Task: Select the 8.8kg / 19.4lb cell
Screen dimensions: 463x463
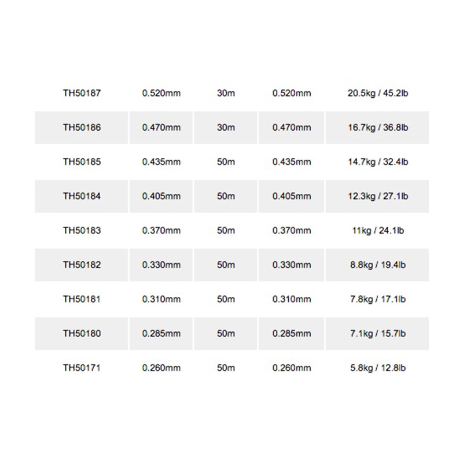Action: pyautogui.click(x=377, y=265)
